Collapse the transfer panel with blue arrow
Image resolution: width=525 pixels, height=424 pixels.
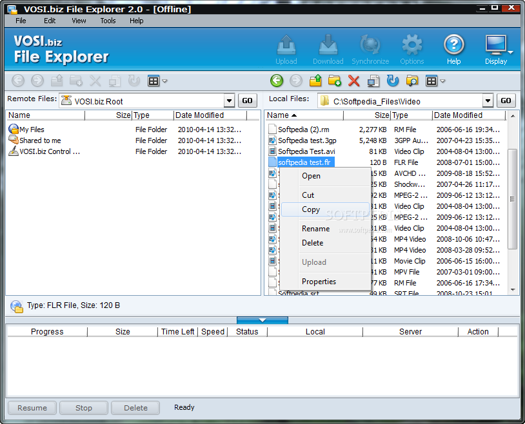(262, 320)
